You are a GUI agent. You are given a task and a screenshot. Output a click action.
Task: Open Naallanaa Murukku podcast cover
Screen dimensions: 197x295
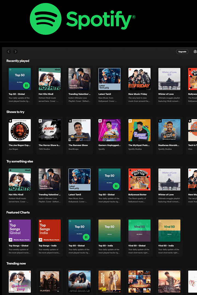pyautogui.click(x=169, y=130)
